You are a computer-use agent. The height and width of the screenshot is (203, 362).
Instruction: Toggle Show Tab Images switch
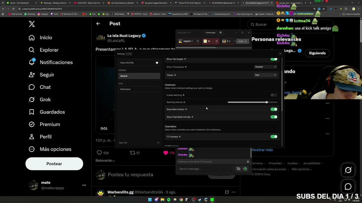[274, 59]
